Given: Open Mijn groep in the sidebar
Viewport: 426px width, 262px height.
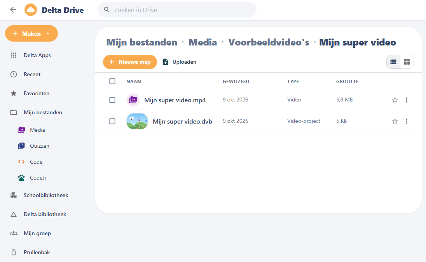Looking at the screenshot, I should (37, 233).
